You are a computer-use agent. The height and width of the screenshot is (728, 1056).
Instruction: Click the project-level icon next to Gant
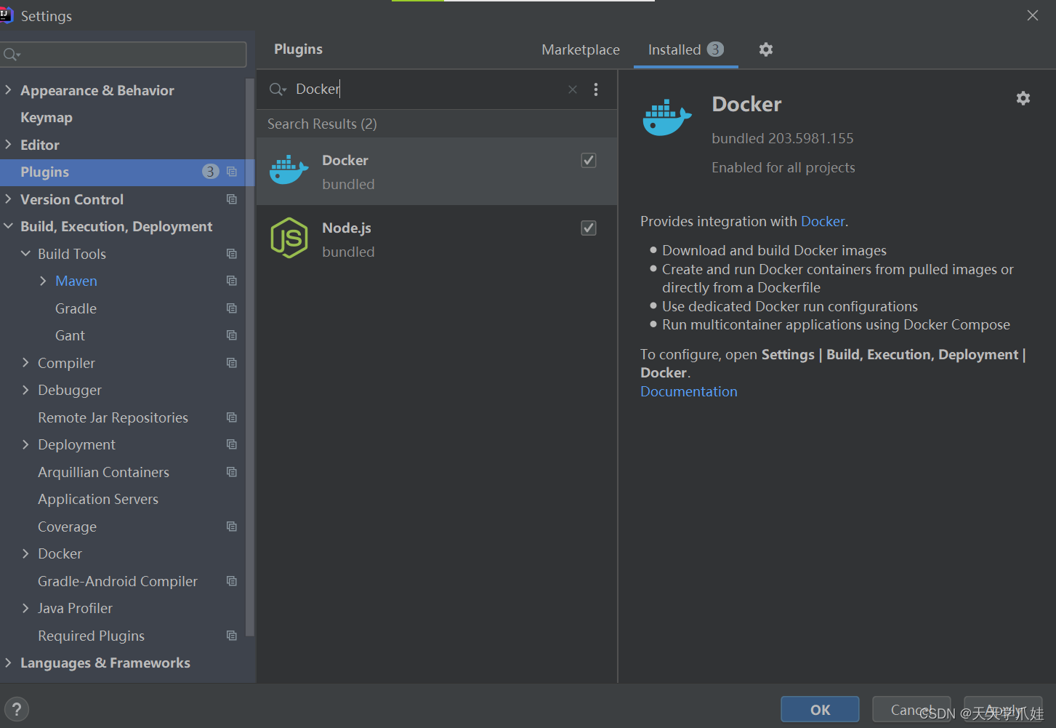point(232,335)
